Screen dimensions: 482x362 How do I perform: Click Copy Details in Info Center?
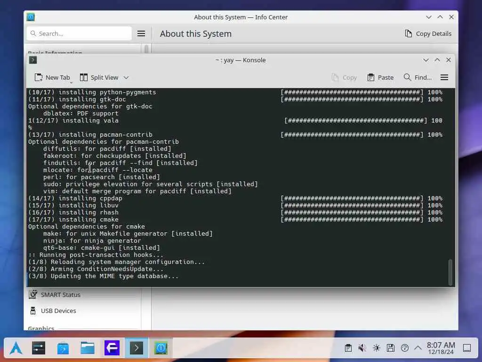[428, 33]
